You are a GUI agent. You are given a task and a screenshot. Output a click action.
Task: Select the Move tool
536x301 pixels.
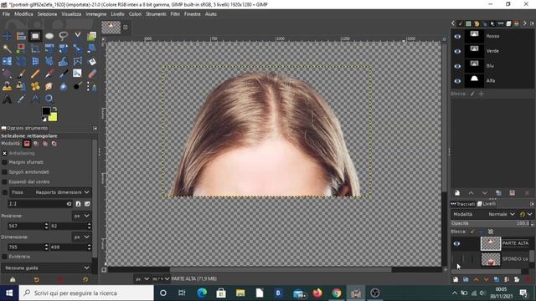tap(7, 36)
